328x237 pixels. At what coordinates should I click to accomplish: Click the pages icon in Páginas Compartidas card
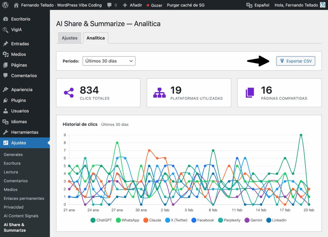[250, 93]
